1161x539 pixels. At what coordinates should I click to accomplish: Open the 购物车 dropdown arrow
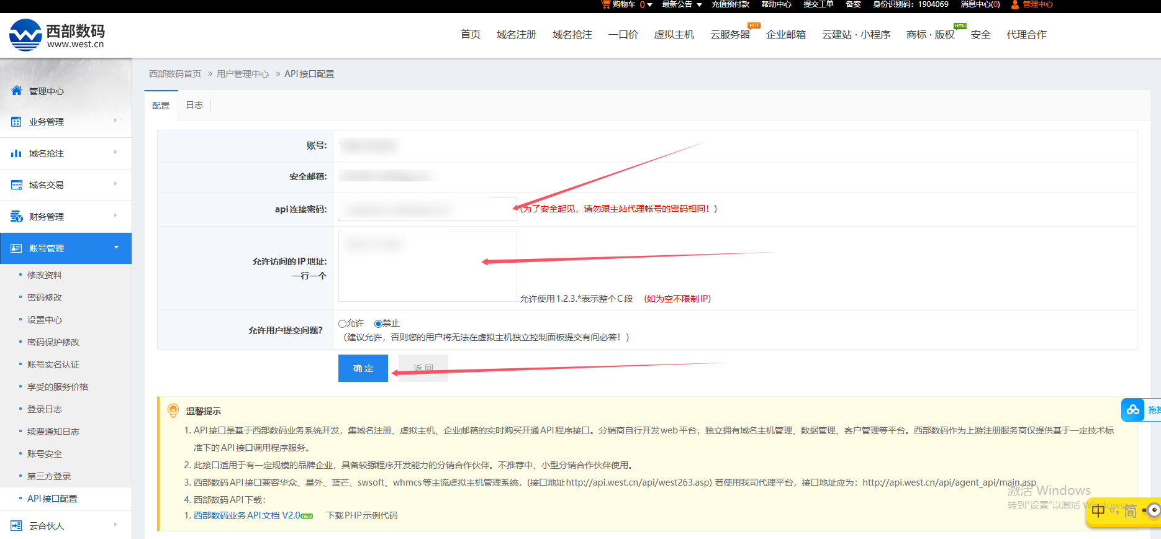coord(650,4)
